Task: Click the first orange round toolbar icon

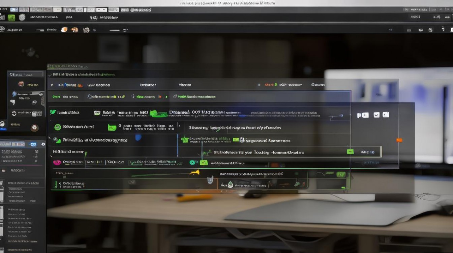Action: tap(64, 30)
